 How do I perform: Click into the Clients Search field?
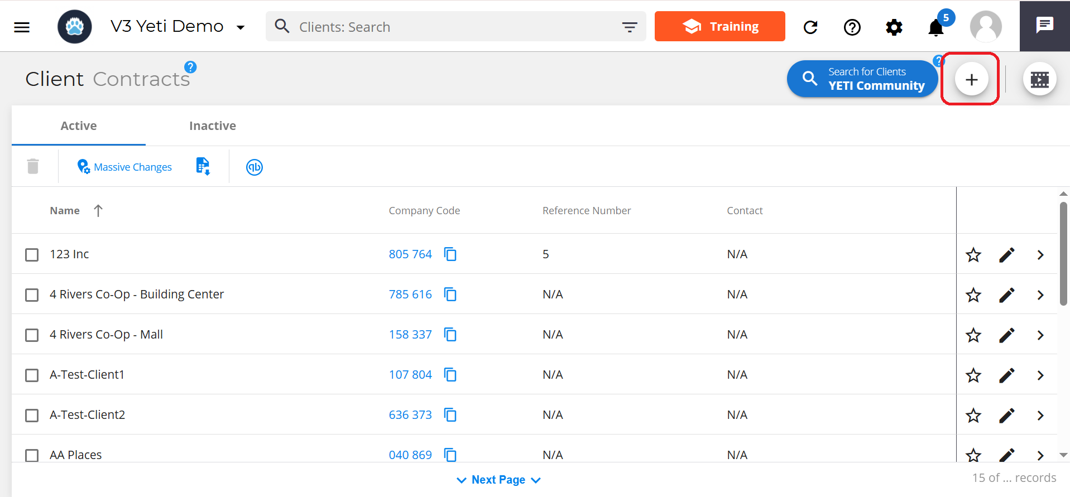coord(447,27)
